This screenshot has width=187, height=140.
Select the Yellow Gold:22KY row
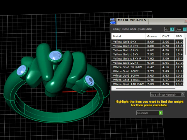point(147,63)
